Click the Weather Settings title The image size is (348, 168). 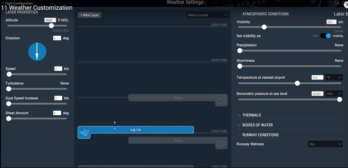click(185, 2)
